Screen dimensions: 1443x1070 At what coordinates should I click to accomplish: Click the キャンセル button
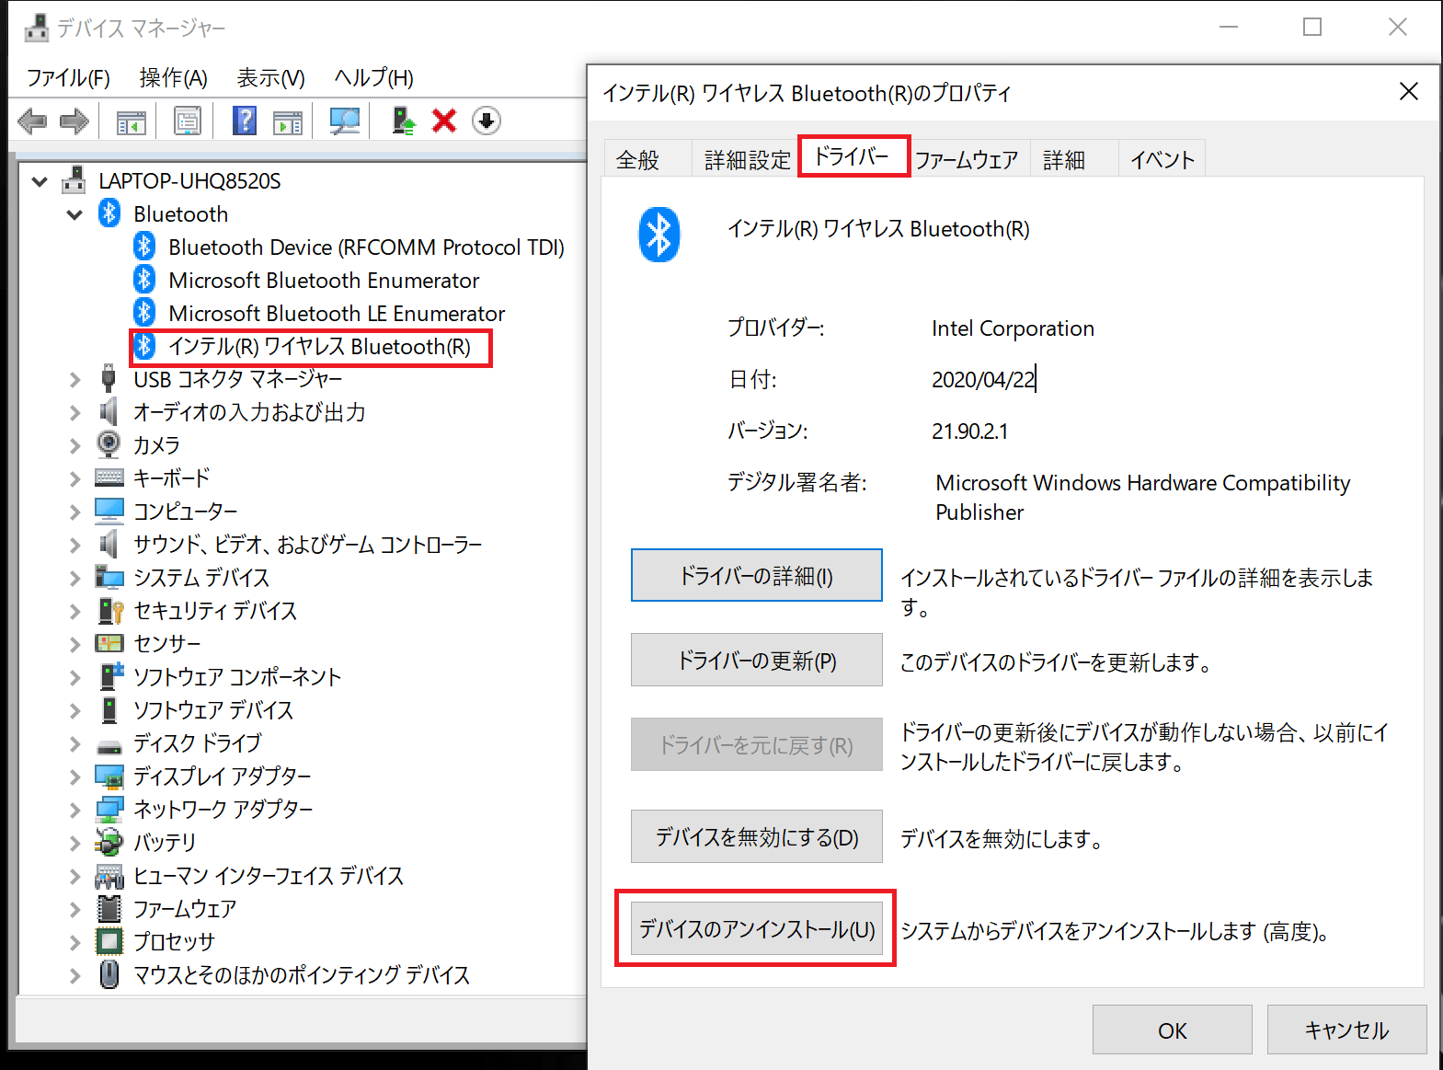pos(1346,1030)
